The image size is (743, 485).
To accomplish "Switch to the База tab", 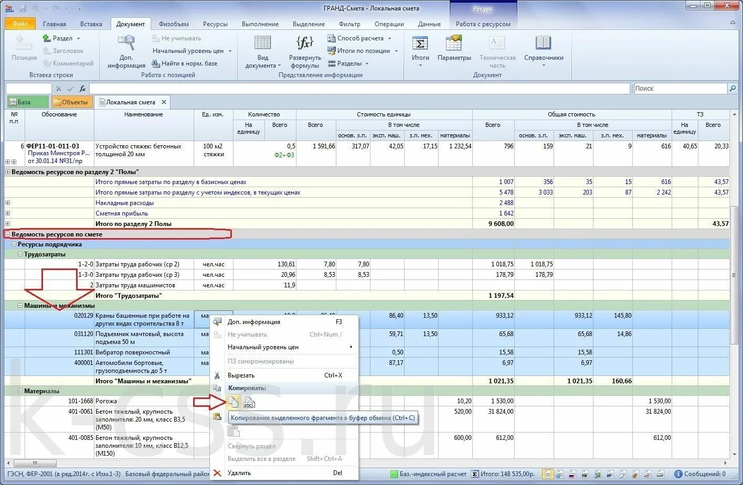I will (27, 102).
